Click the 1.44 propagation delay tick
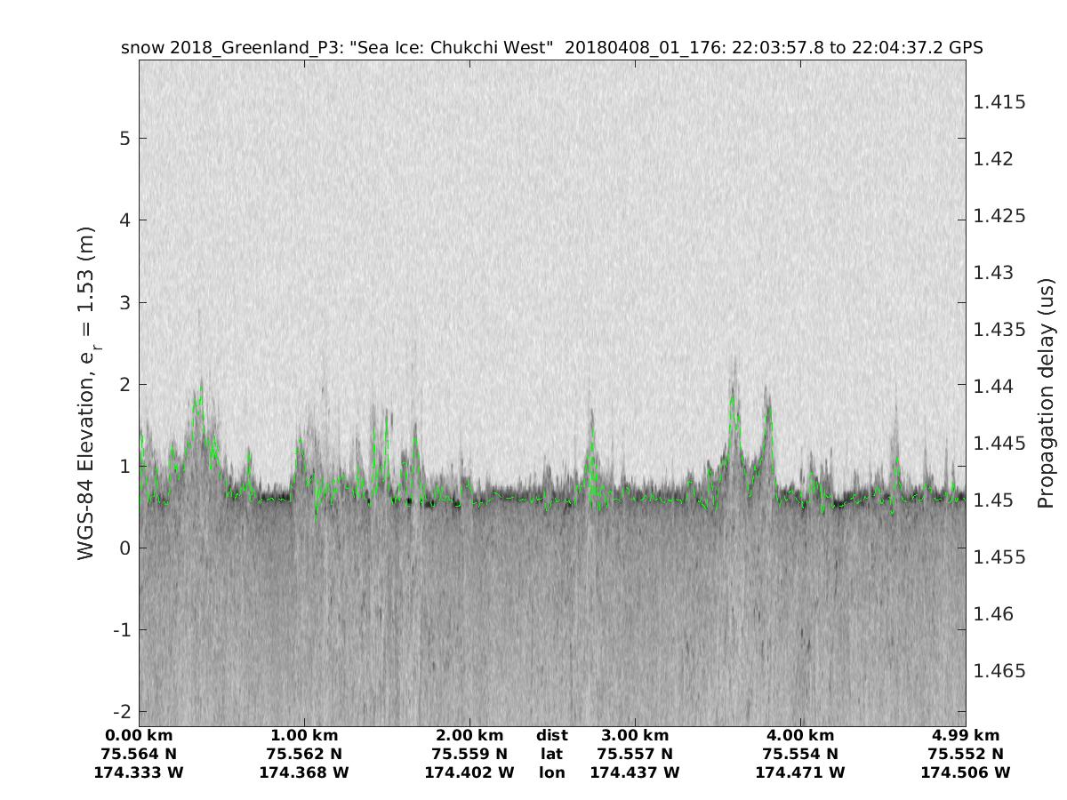The width and height of the screenshot is (1067, 800). (x=994, y=387)
